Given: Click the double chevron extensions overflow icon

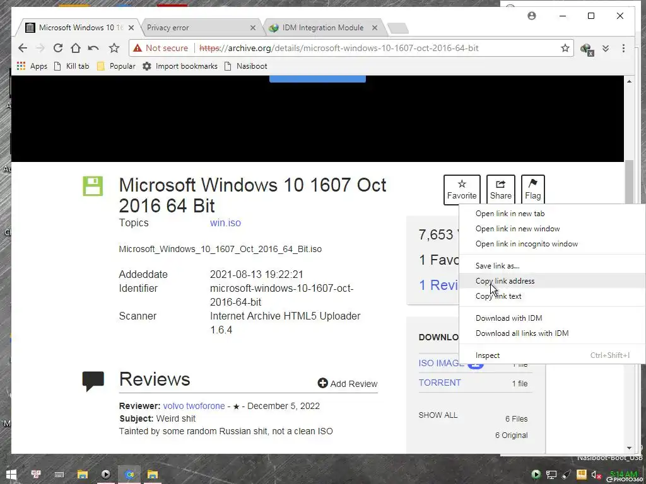Looking at the screenshot, I should tap(605, 48).
